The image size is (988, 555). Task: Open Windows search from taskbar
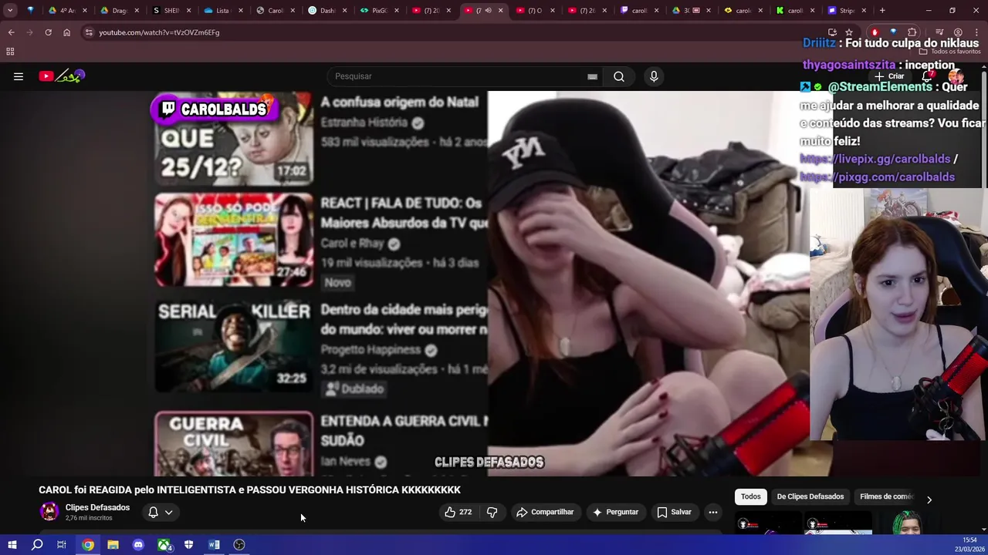tap(37, 545)
